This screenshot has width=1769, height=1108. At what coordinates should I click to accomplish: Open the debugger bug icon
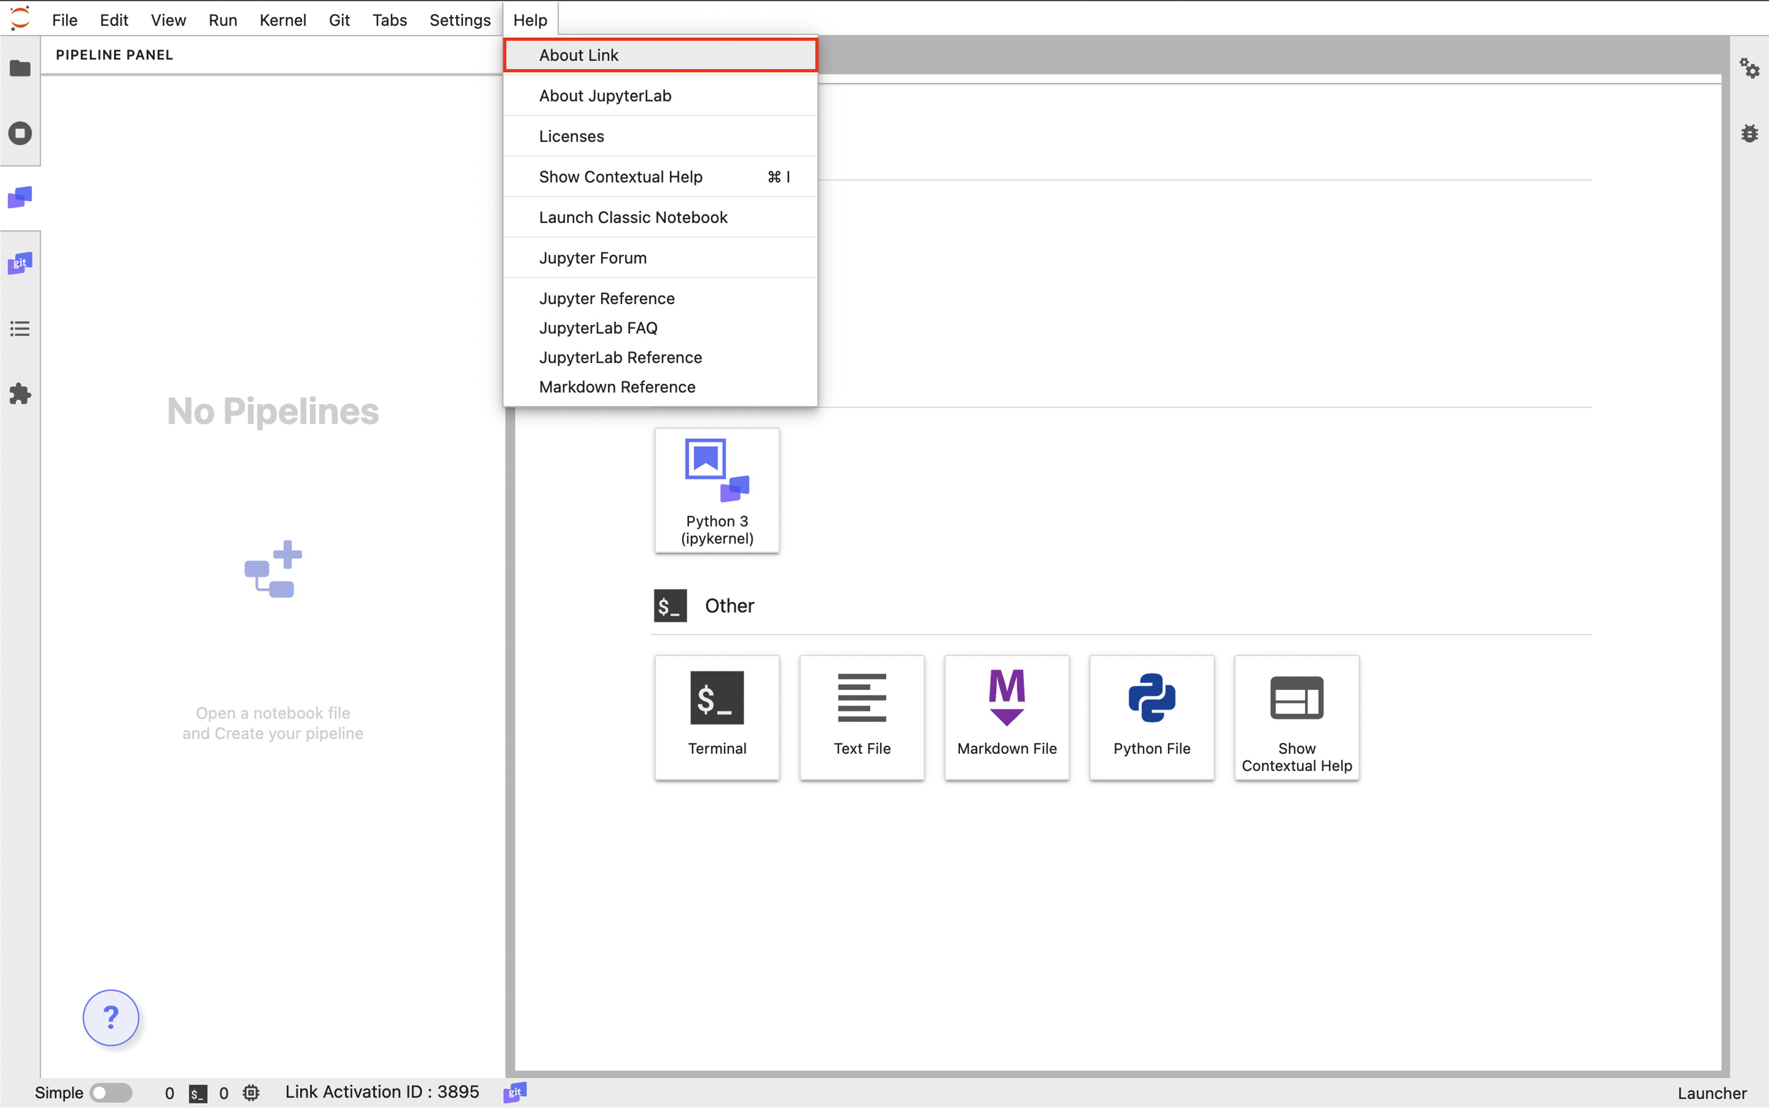(1749, 133)
